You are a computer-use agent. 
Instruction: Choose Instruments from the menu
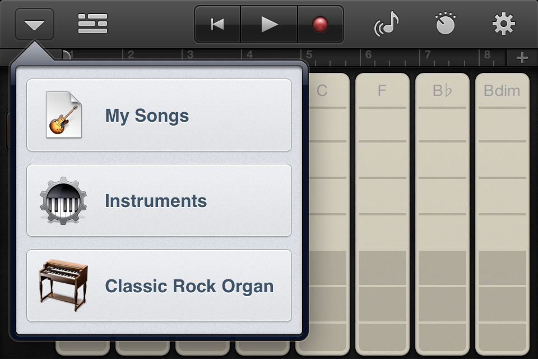(x=159, y=200)
